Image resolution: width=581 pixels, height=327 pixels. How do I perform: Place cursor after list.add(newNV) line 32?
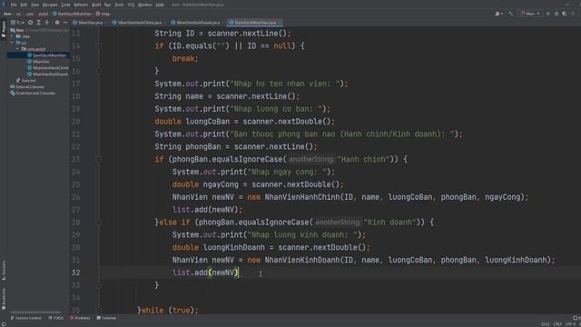239,272
